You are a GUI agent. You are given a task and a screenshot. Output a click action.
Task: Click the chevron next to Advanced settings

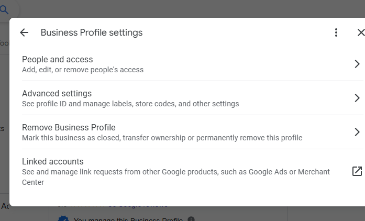357,98
